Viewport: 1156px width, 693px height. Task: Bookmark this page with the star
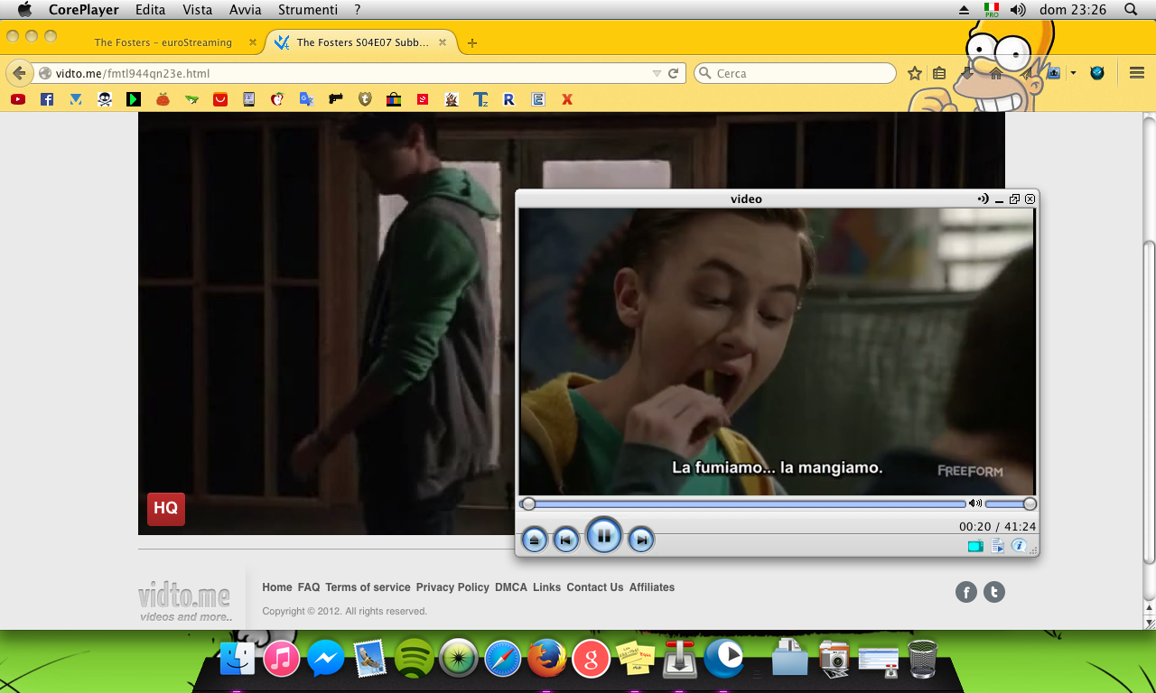click(x=915, y=73)
